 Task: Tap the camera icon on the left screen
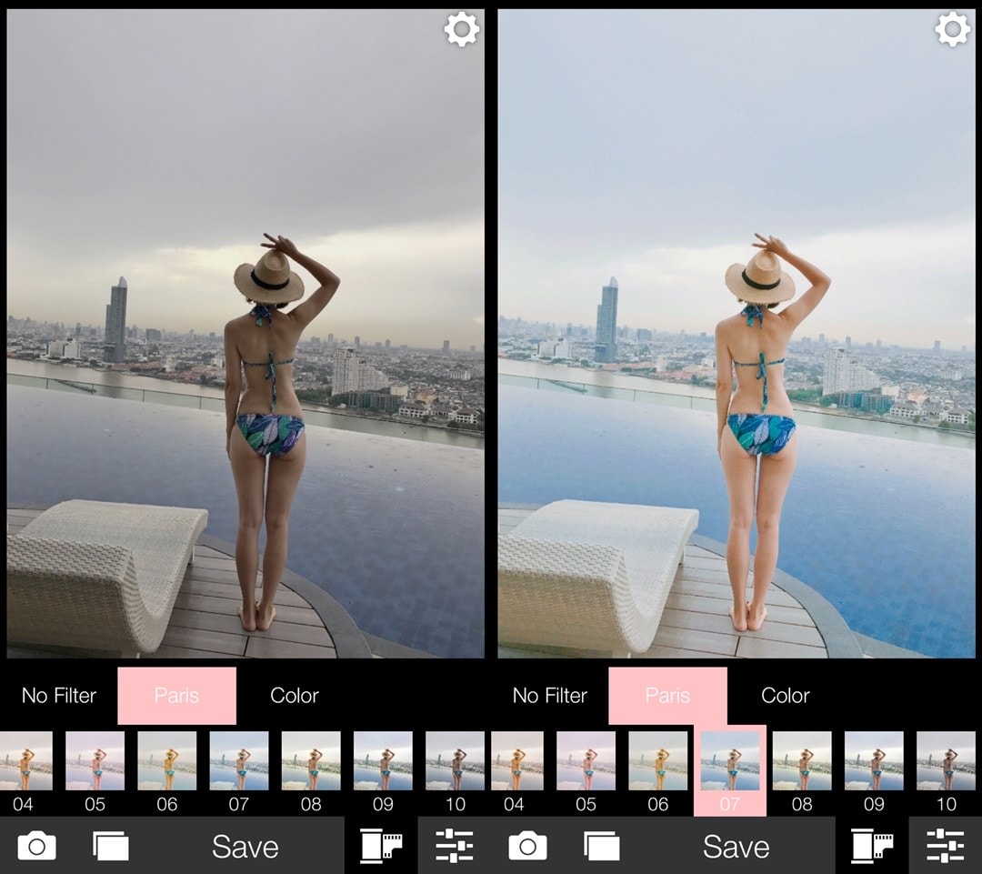pos(36,847)
